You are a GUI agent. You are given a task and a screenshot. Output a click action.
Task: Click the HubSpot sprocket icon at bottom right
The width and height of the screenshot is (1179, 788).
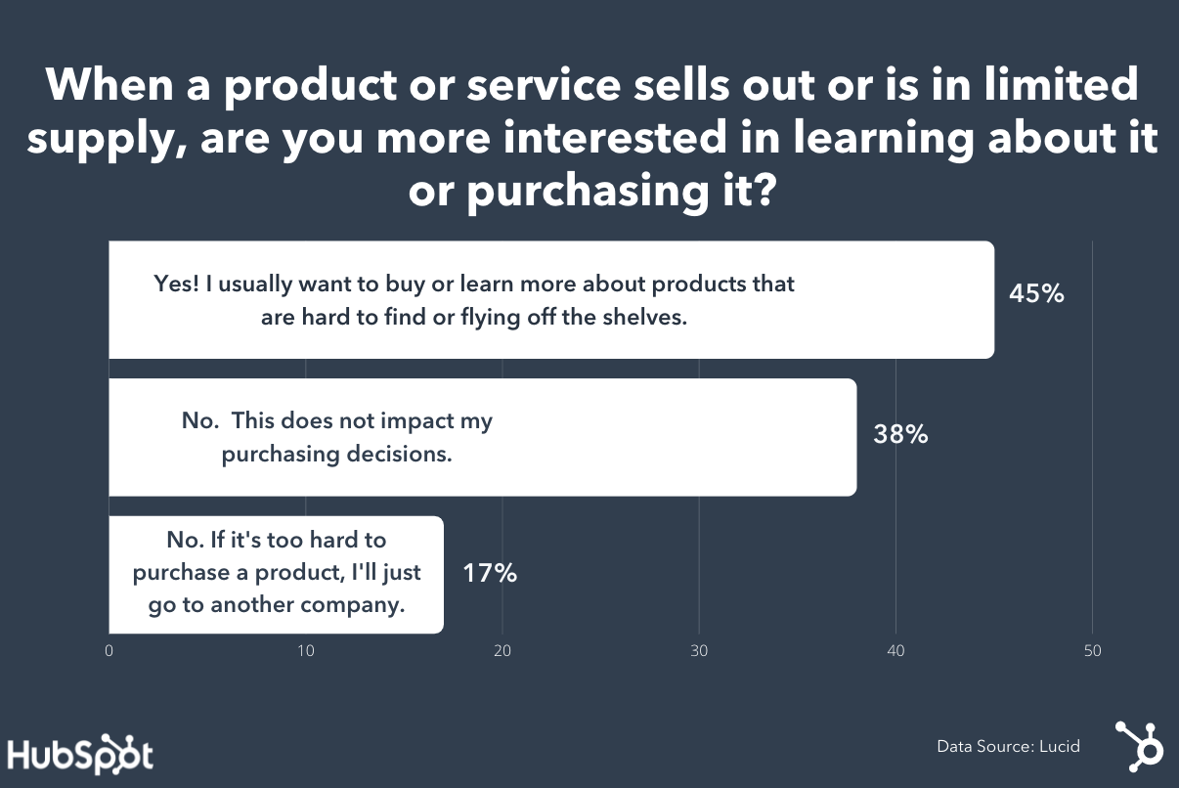tap(1139, 747)
